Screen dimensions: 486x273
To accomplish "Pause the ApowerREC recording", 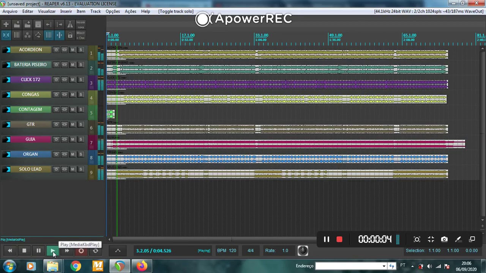I will pos(327,239).
